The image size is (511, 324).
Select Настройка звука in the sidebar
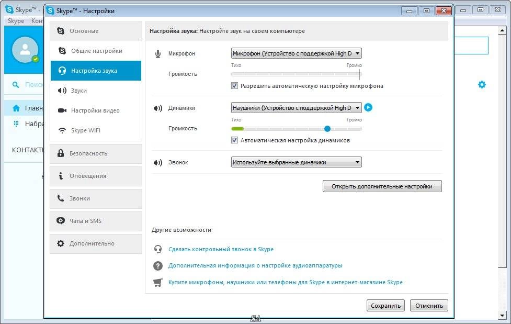click(x=96, y=71)
